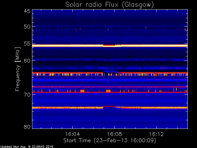Click the 16:08 time tick label
197x148 pixels.
point(114,134)
